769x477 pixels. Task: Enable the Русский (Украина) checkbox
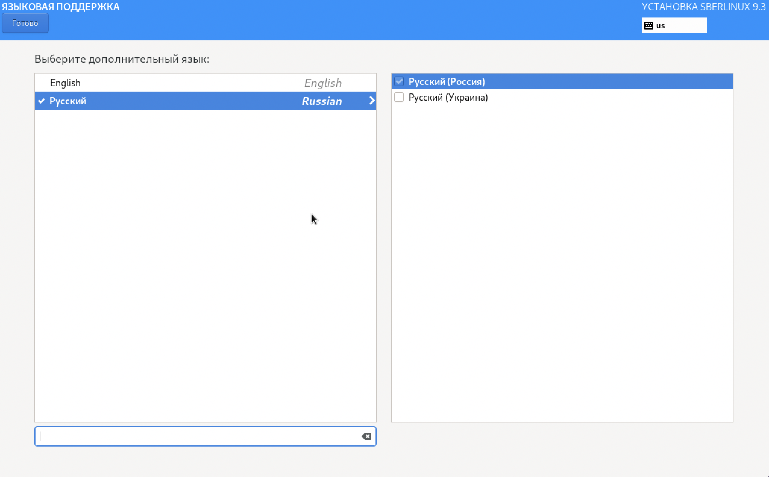[x=399, y=97]
